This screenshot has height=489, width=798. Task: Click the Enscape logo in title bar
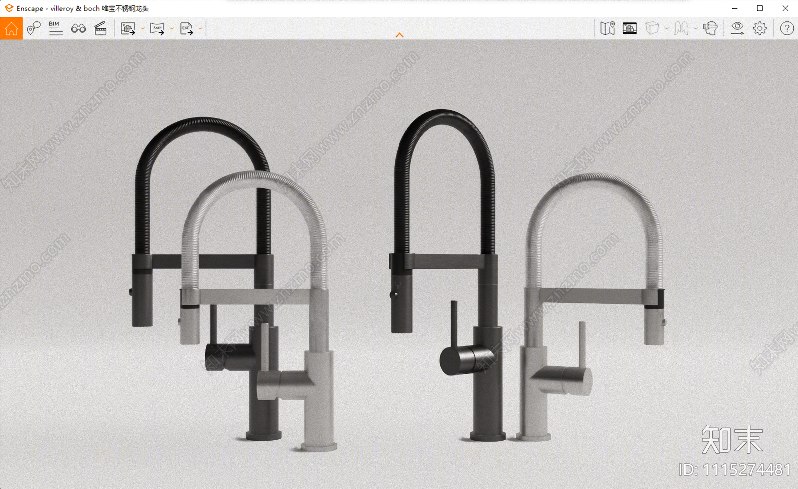pyautogui.click(x=9, y=8)
